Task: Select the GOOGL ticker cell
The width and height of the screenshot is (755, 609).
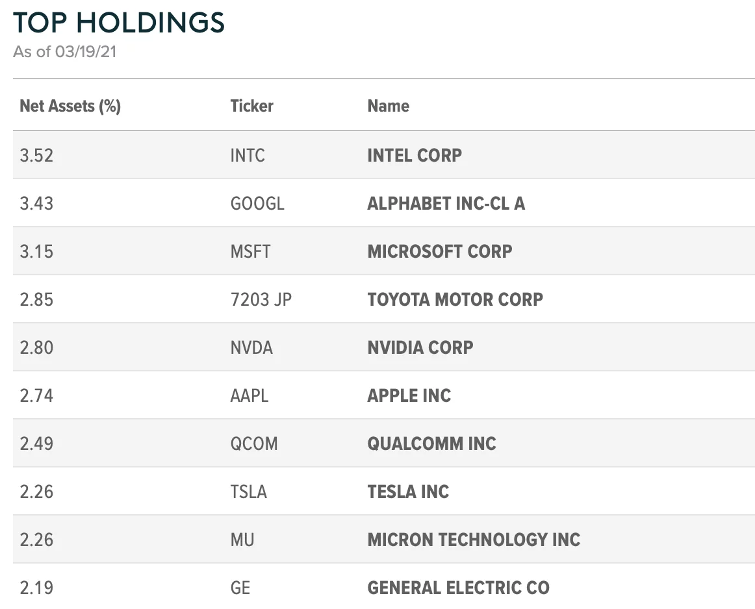Action: (x=257, y=203)
